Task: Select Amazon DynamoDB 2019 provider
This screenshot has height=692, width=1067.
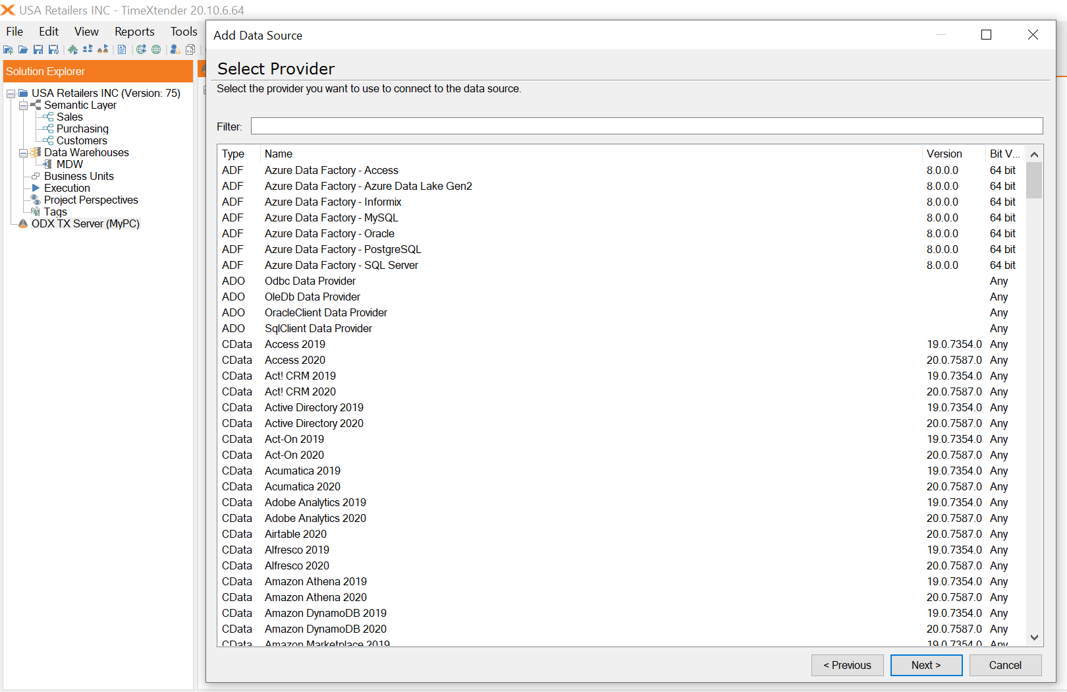Action: [622, 613]
